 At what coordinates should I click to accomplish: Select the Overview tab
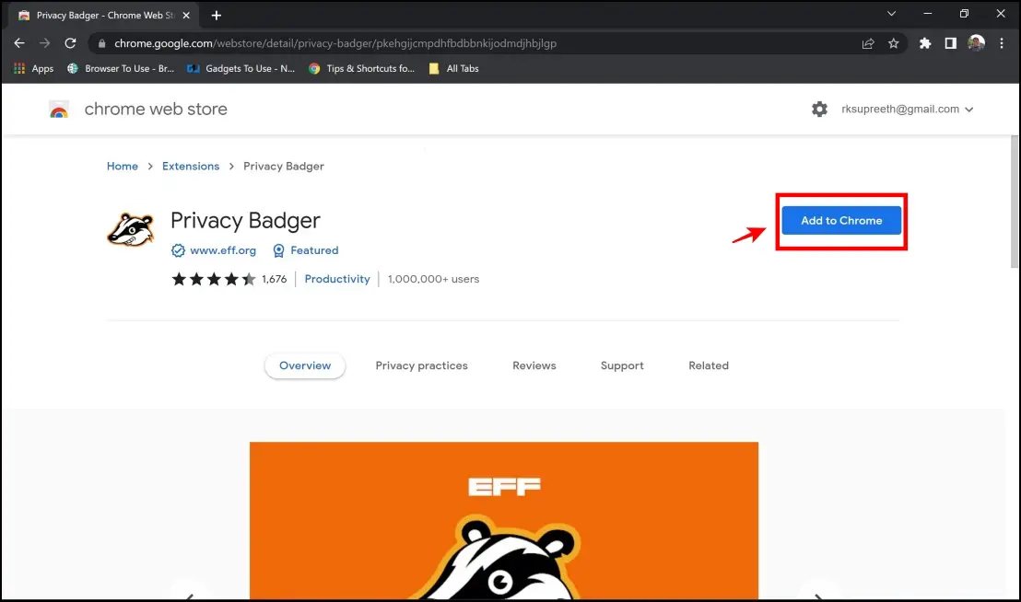(305, 365)
